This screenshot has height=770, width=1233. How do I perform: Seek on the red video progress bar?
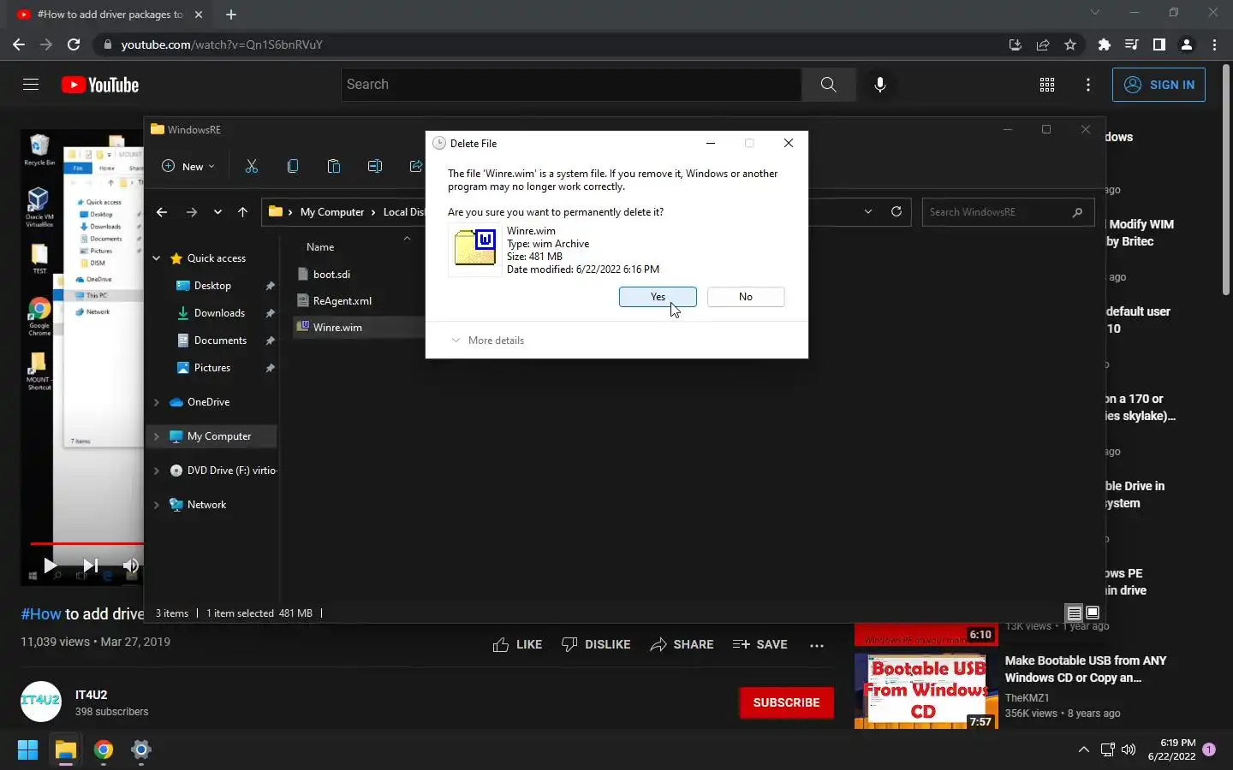tap(86, 543)
